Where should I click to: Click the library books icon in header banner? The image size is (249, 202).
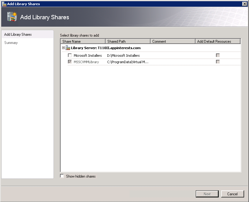tap(12, 17)
